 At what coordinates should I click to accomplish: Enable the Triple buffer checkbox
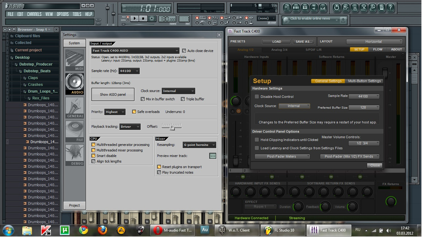pos(183,99)
